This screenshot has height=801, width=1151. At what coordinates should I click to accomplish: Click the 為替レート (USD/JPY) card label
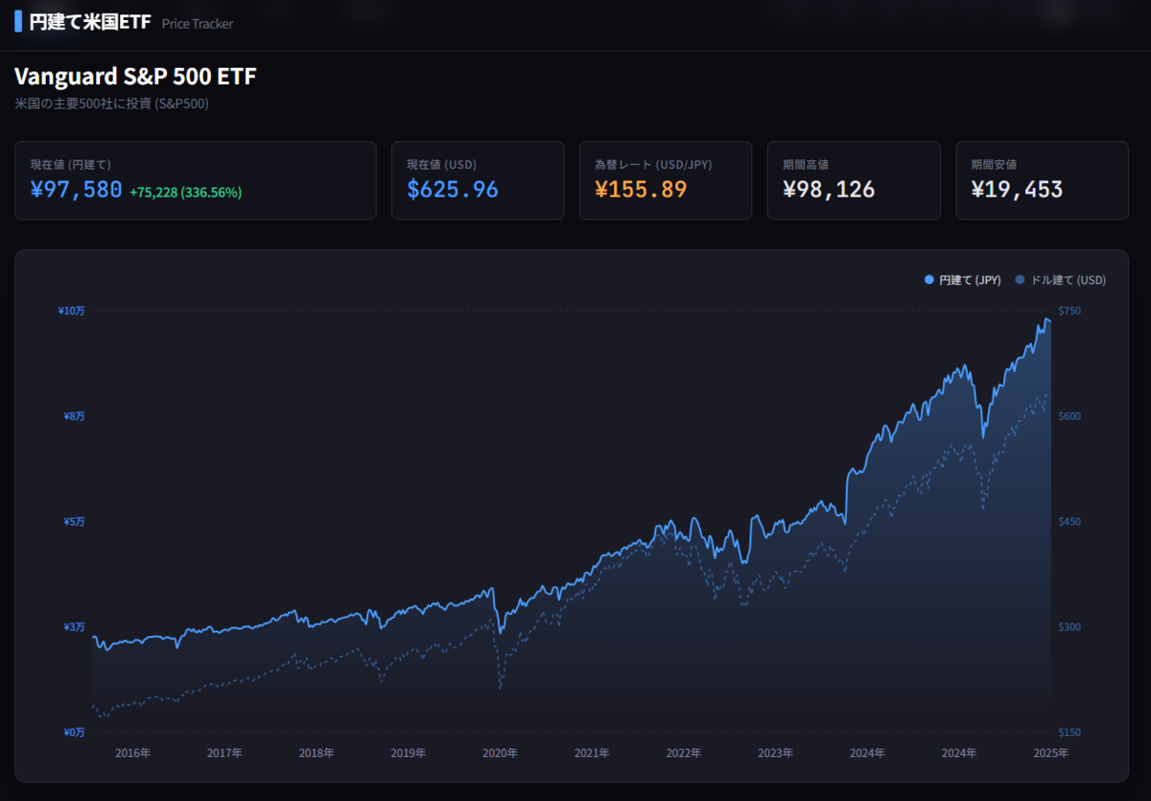pyautogui.click(x=653, y=165)
